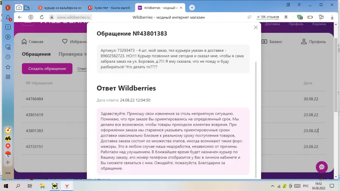Viewport: 340px width, 191px height.
Task: Click the add tab group icon
Action: click(x=27, y=8)
